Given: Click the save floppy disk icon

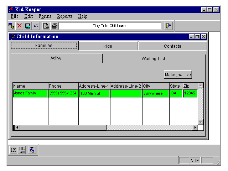Looking at the screenshot, I should [27, 26].
